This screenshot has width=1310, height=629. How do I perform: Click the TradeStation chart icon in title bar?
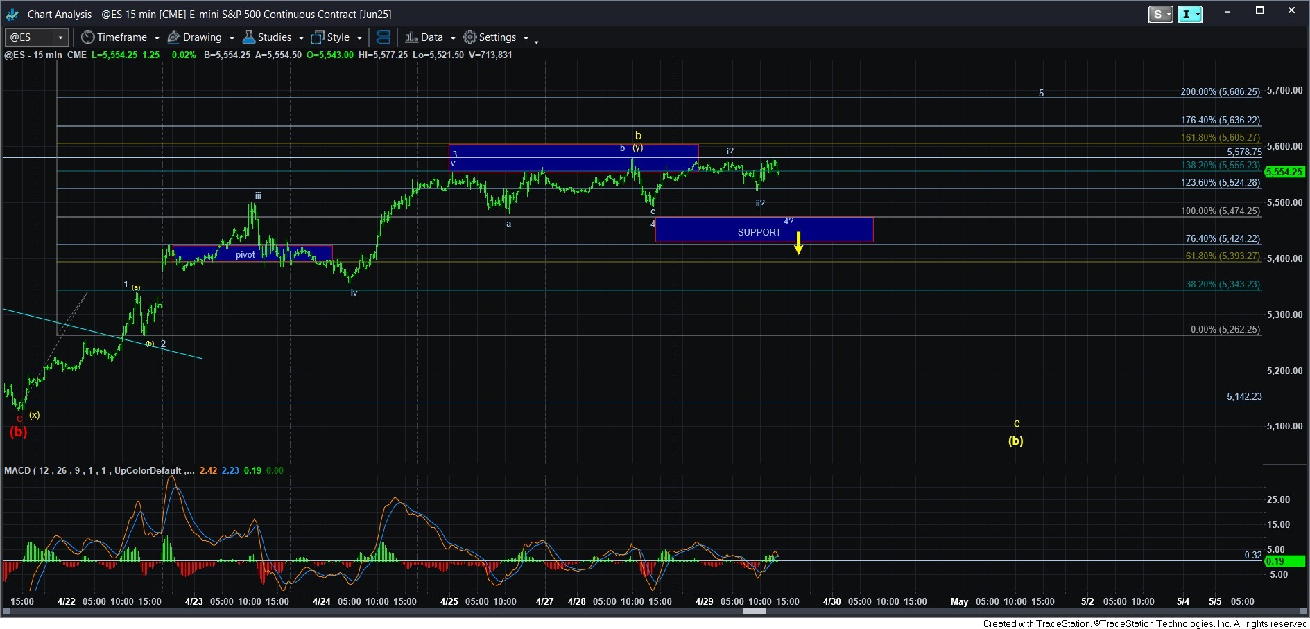point(12,14)
